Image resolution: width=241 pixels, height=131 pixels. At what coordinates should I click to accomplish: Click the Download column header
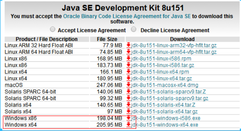tap(183, 39)
